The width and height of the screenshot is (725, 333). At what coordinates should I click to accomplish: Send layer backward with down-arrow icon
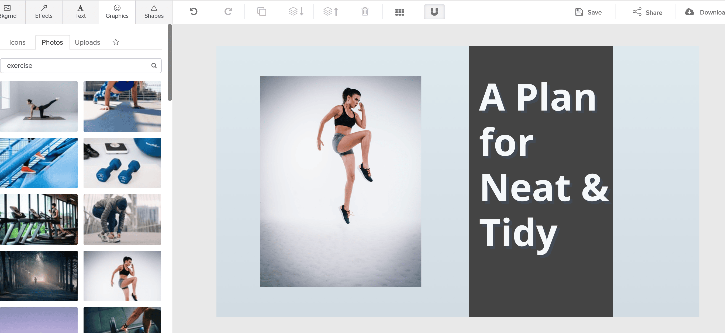point(296,12)
